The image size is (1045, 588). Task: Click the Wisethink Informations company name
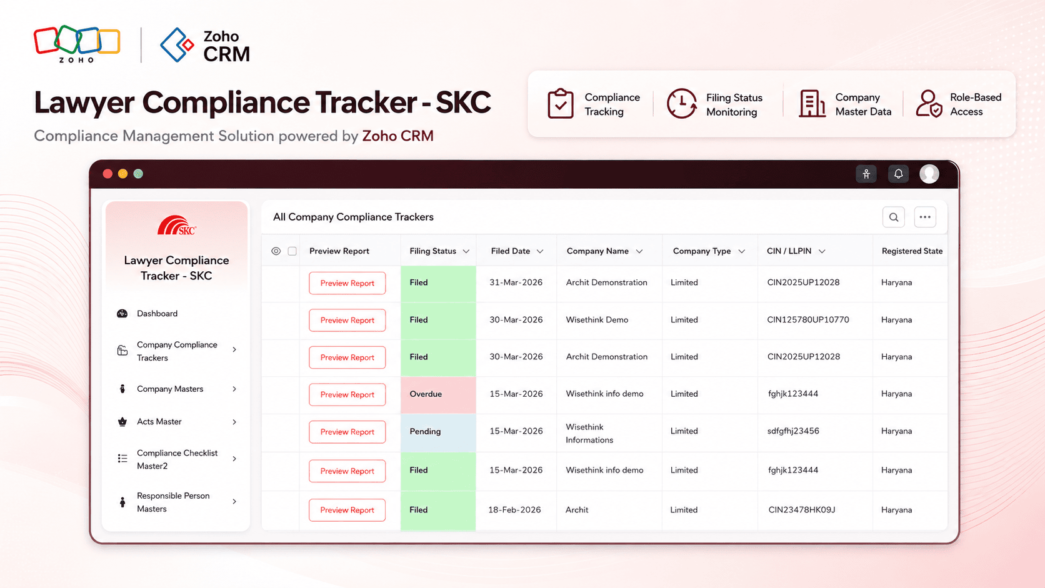(x=589, y=434)
